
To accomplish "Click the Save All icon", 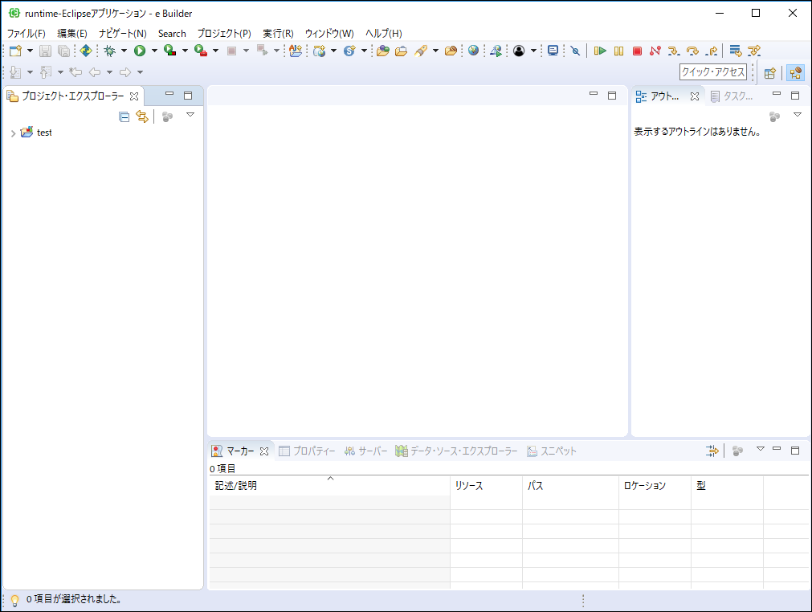I will (x=63, y=51).
